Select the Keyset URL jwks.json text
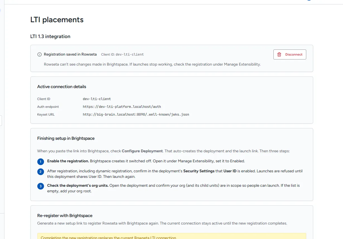This screenshot has width=343, height=239. (136, 114)
